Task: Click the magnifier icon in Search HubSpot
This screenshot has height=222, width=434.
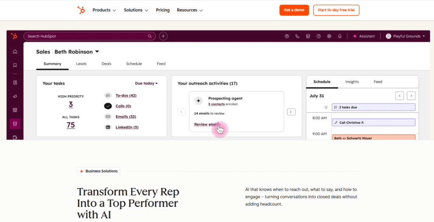Action: 150,36
